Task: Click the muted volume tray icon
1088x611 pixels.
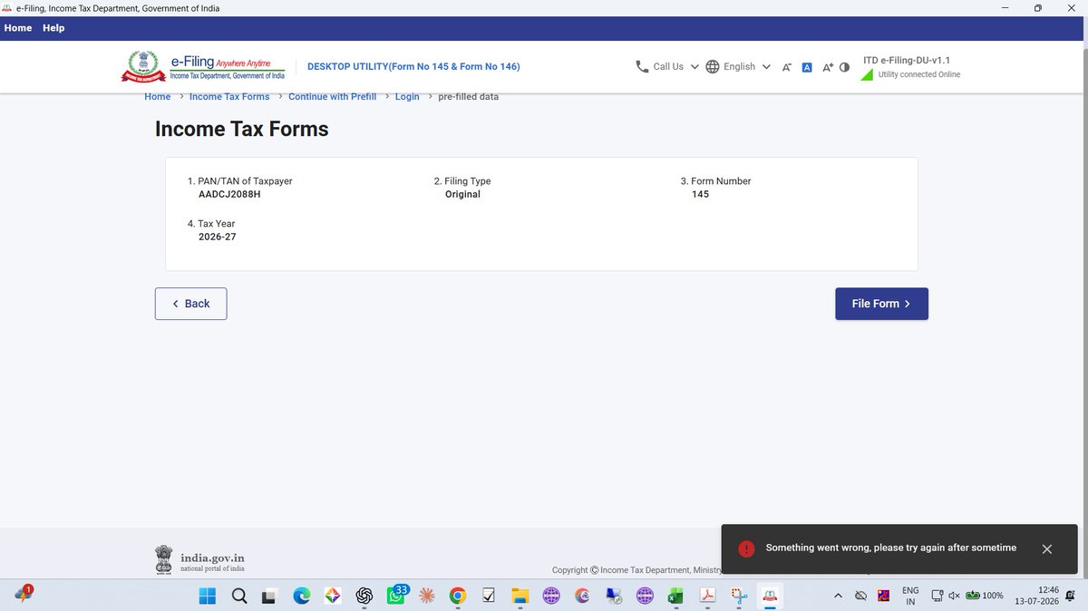Action: [954, 596]
